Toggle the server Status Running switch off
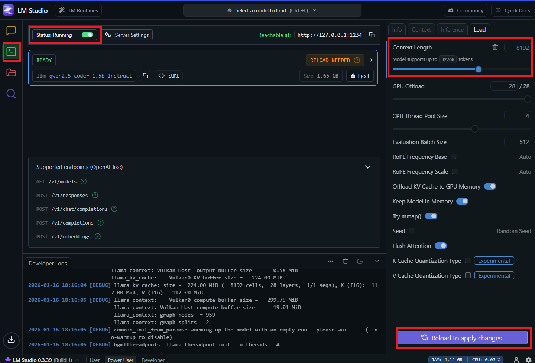The image size is (535, 363). (87, 35)
